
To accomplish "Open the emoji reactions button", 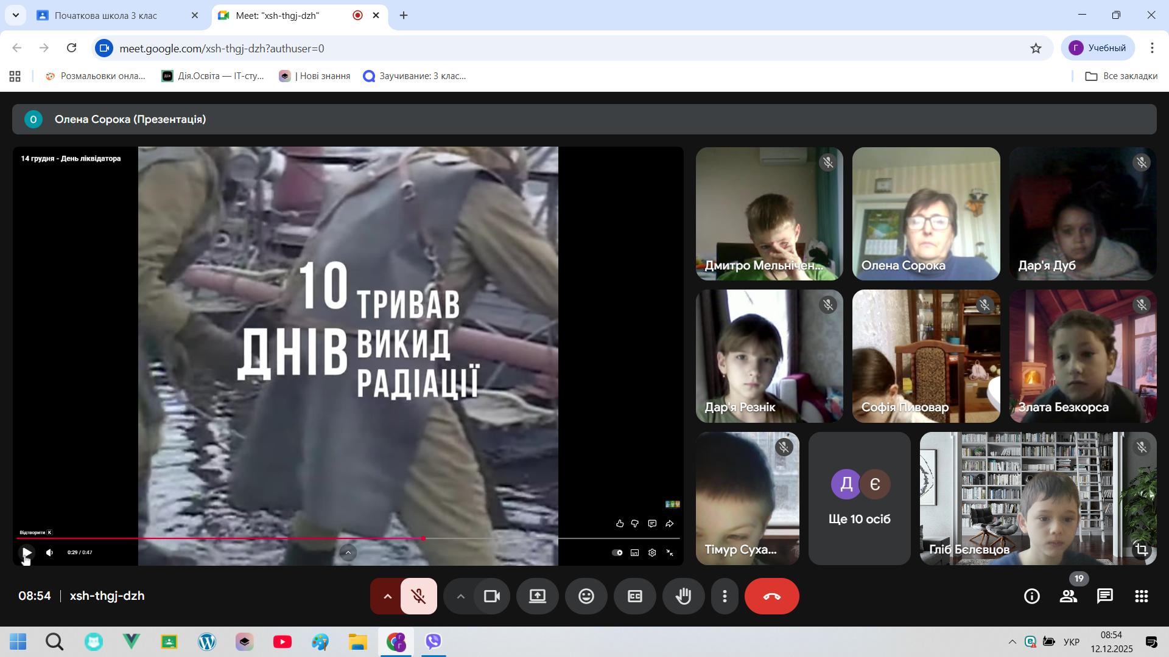I will pyautogui.click(x=586, y=596).
